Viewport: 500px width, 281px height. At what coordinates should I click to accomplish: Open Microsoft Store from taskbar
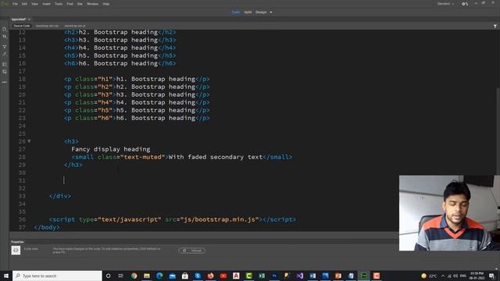(185, 276)
